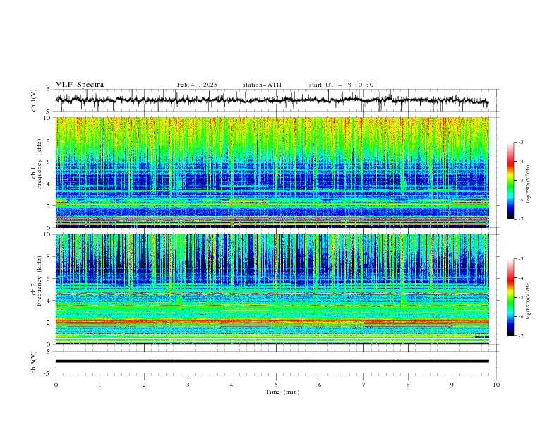Click the 'ch.3(V)' axis label

tap(34, 362)
